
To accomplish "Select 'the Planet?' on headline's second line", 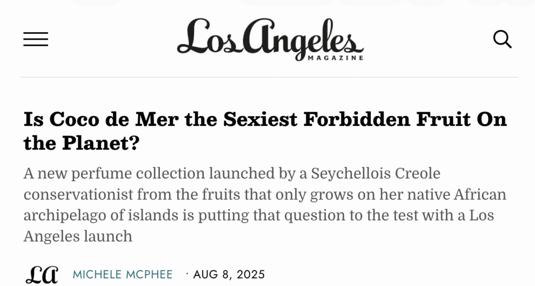I will (82, 143).
